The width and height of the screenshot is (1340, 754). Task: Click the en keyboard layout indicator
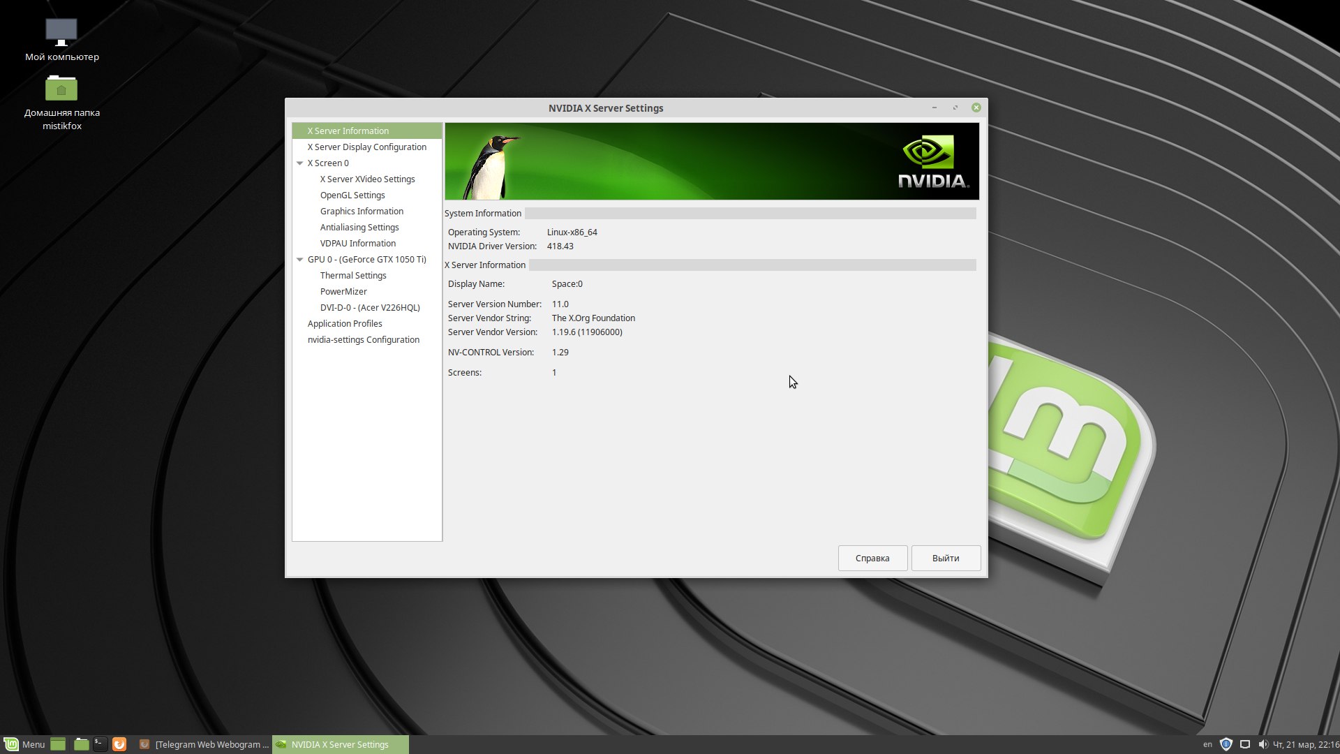point(1207,744)
